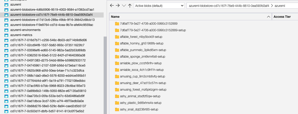This screenshot has height=114, width=298.
Task: Click blobstore-cd7c167f path segment in address bar
Action: click(229, 6)
